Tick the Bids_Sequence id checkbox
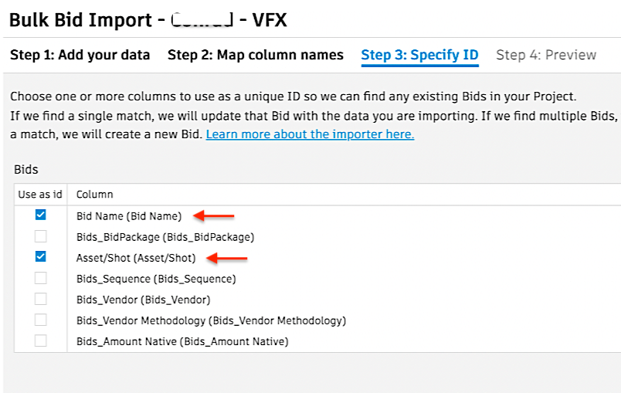Screen dimensions: 621x393 tap(41, 278)
